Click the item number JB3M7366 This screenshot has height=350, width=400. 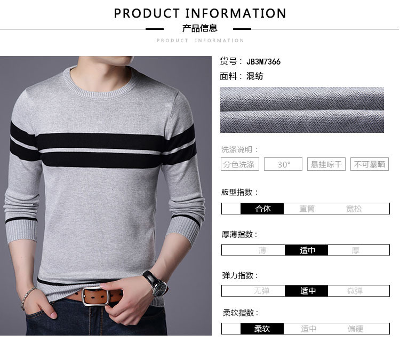263,61
